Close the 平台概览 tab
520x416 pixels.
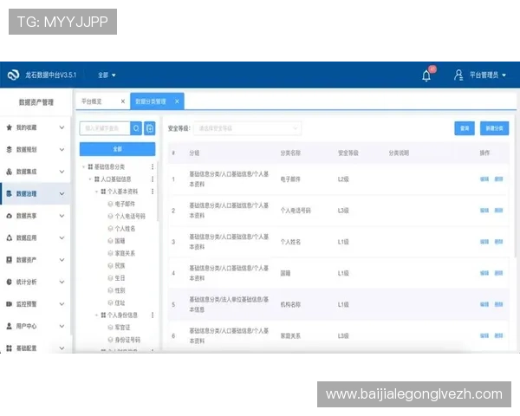point(122,101)
